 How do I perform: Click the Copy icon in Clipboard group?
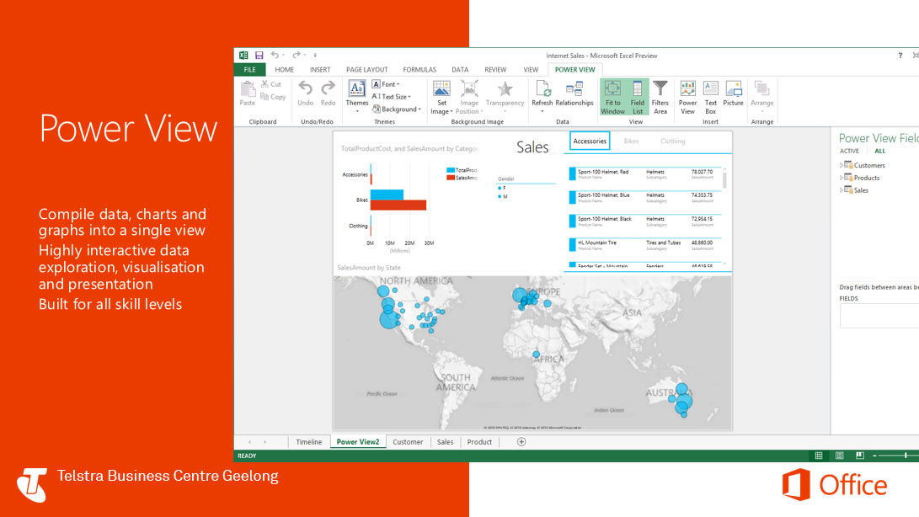pyautogui.click(x=264, y=97)
